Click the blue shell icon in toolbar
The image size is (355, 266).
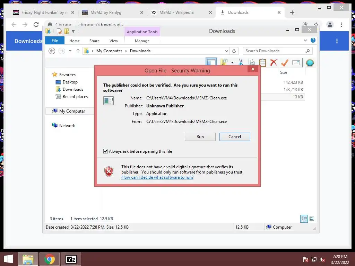(310, 63)
